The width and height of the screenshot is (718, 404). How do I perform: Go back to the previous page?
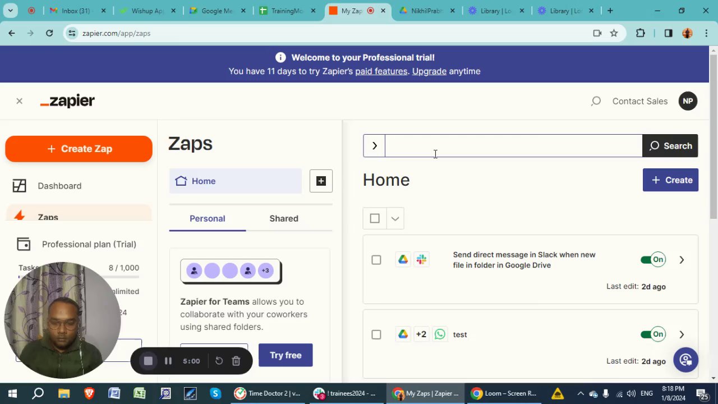pyautogui.click(x=12, y=33)
